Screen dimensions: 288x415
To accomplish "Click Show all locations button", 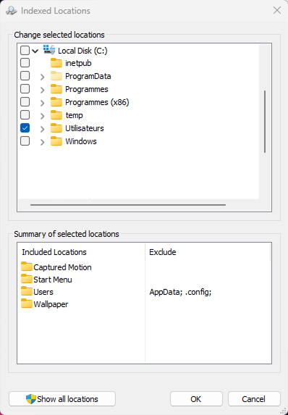I will (62, 399).
